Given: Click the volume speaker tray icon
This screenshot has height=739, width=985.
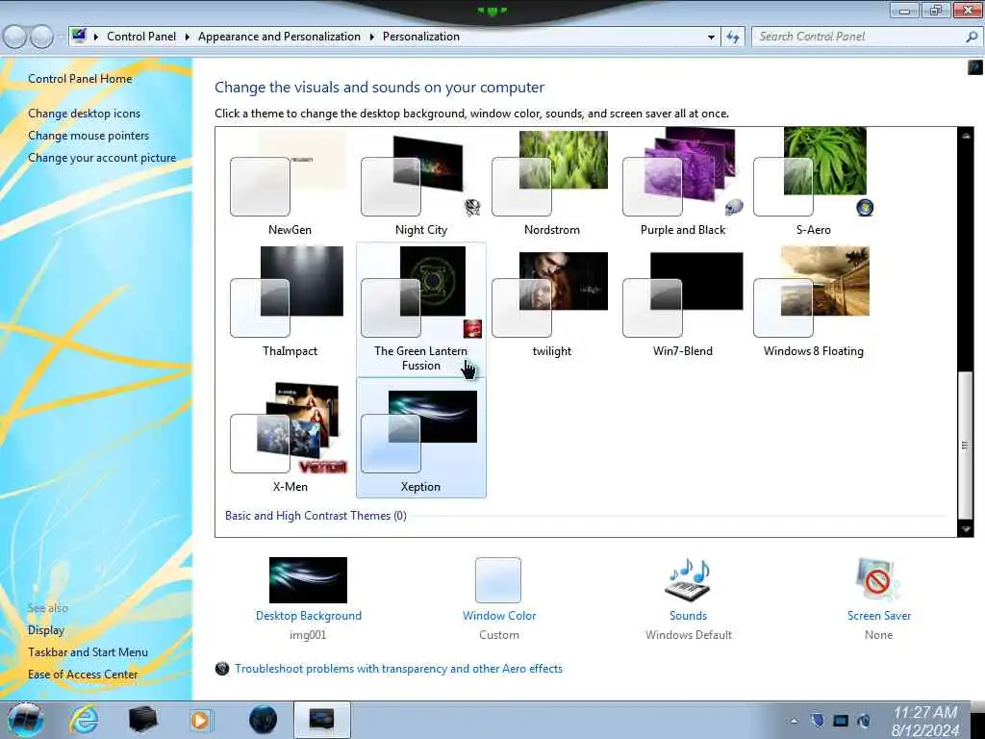Looking at the screenshot, I should [865, 721].
